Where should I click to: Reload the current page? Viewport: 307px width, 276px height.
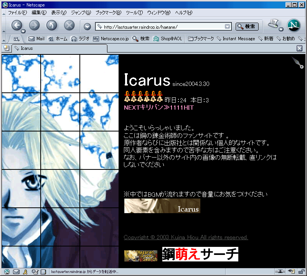52,25
